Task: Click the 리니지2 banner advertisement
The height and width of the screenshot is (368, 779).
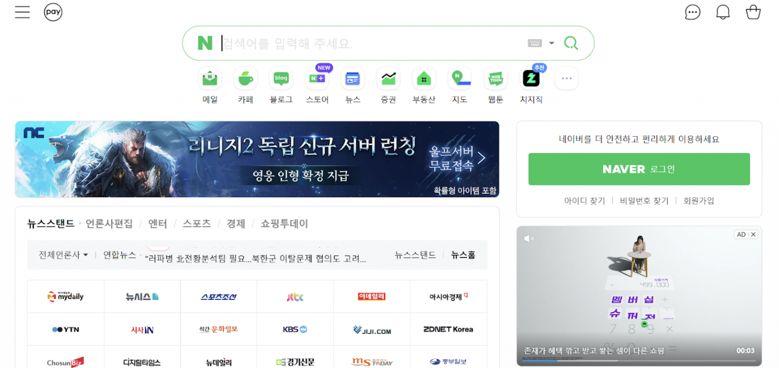Action: point(257,159)
